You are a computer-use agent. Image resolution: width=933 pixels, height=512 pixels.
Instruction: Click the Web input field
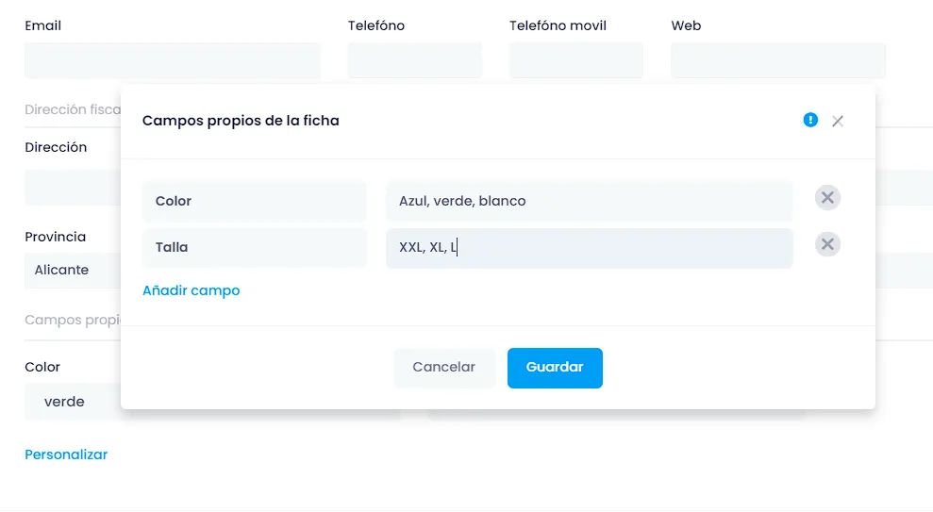[778, 60]
